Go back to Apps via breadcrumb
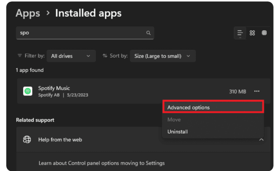This screenshot has height=171, width=274. 28,14
